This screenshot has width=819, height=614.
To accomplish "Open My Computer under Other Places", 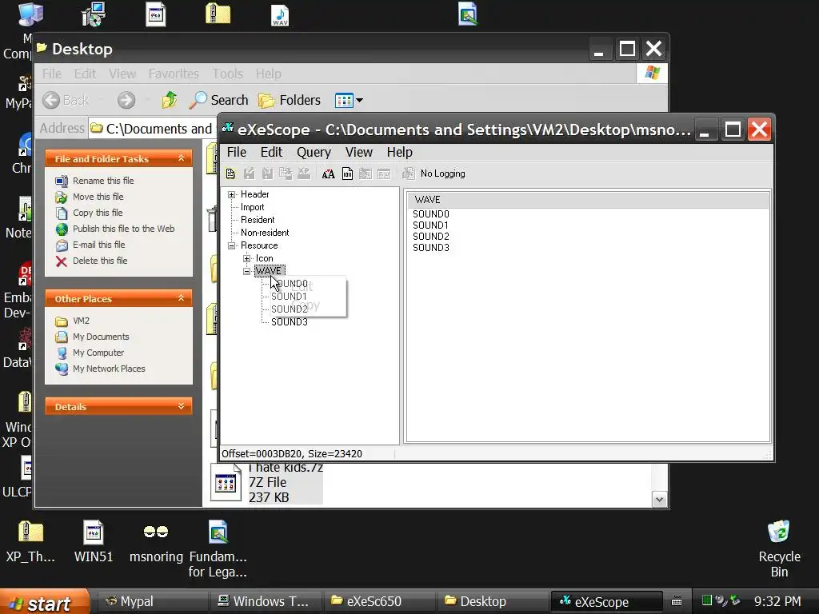I will coord(98,353).
